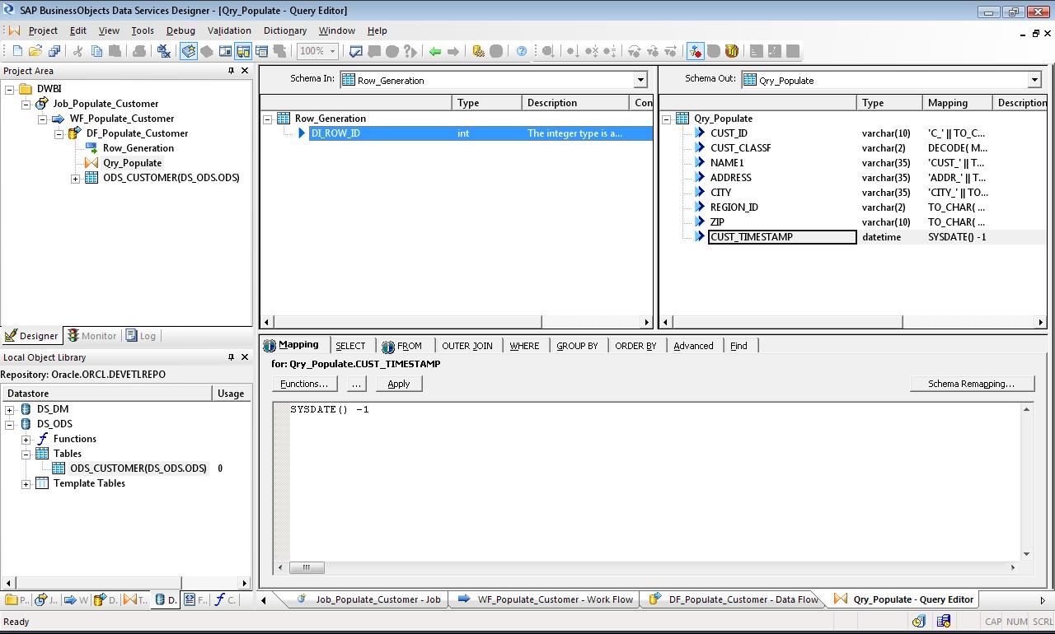The width and height of the screenshot is (1055, 634).
Task: Click the Save All toolbar icon
Action: pyautogui.click(x=54, y=51)
